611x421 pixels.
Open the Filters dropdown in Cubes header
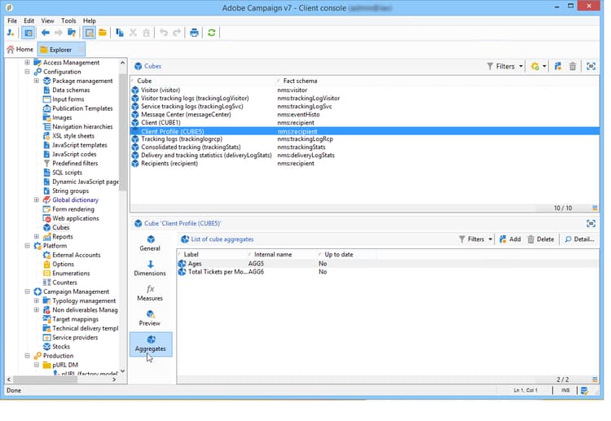click(504, 66)
